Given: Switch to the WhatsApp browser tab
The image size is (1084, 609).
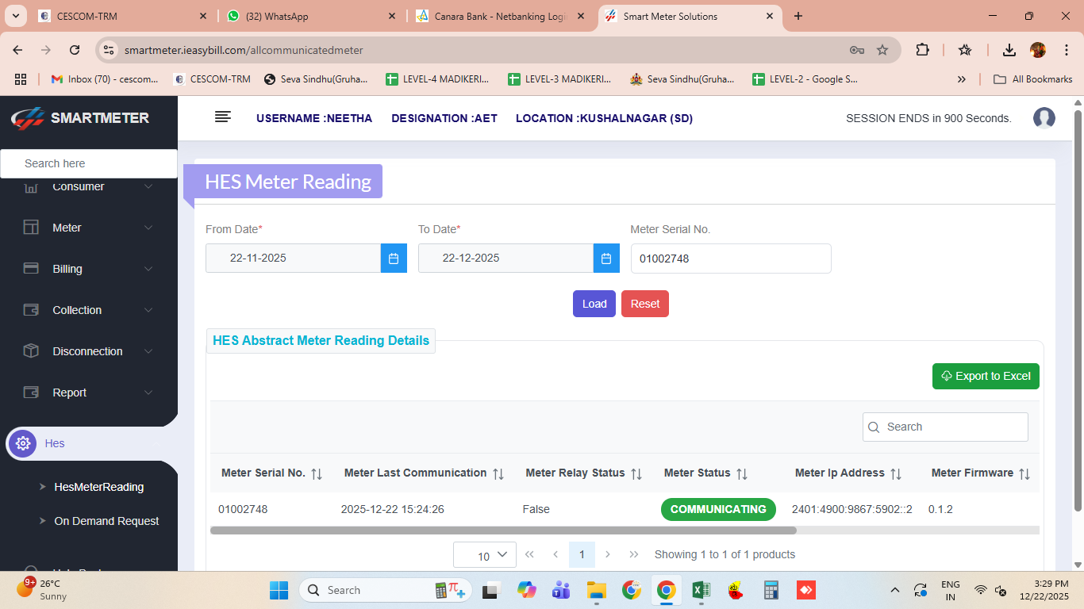Looking at the screenshot, I should coord(312,16).
